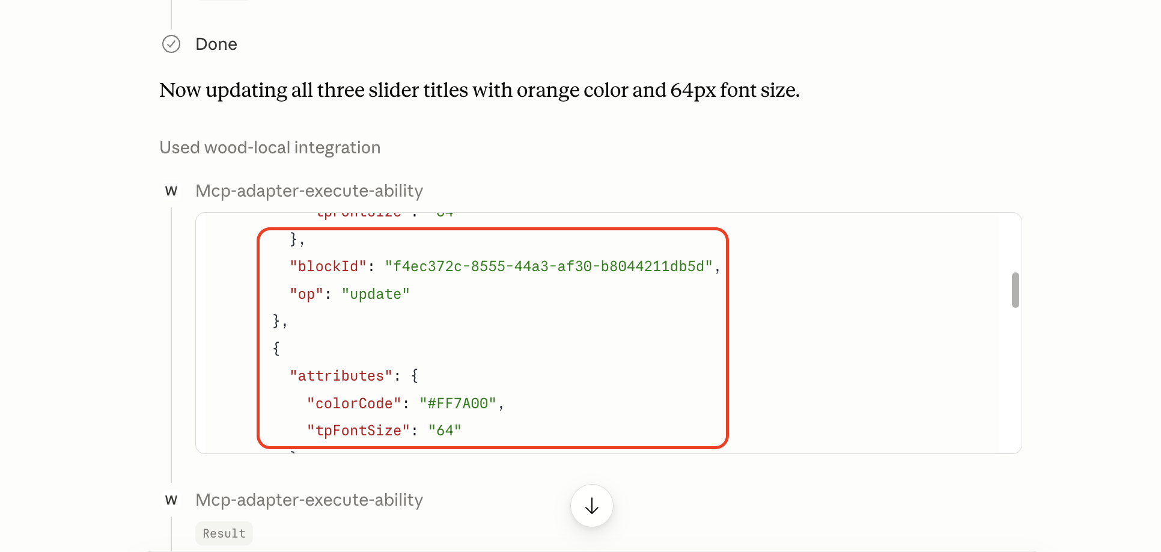Click the scroll-to-bottom down arrow button
Screen dimensions: 1161x552
pyautogui.click(x=592, y=506)
